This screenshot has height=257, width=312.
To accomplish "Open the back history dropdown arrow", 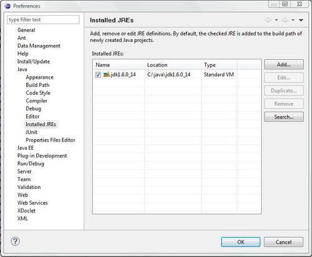I will point(276,20).
